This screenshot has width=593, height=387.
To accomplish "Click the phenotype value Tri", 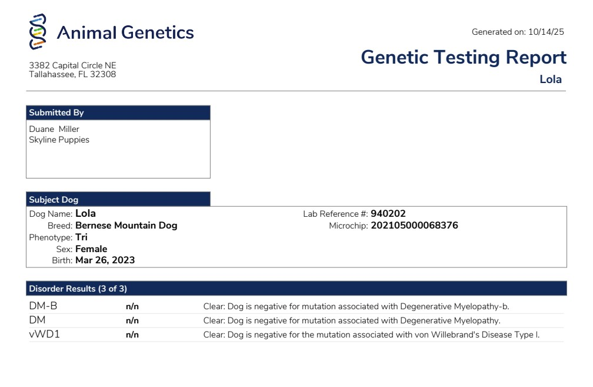I will pos(81,237).
